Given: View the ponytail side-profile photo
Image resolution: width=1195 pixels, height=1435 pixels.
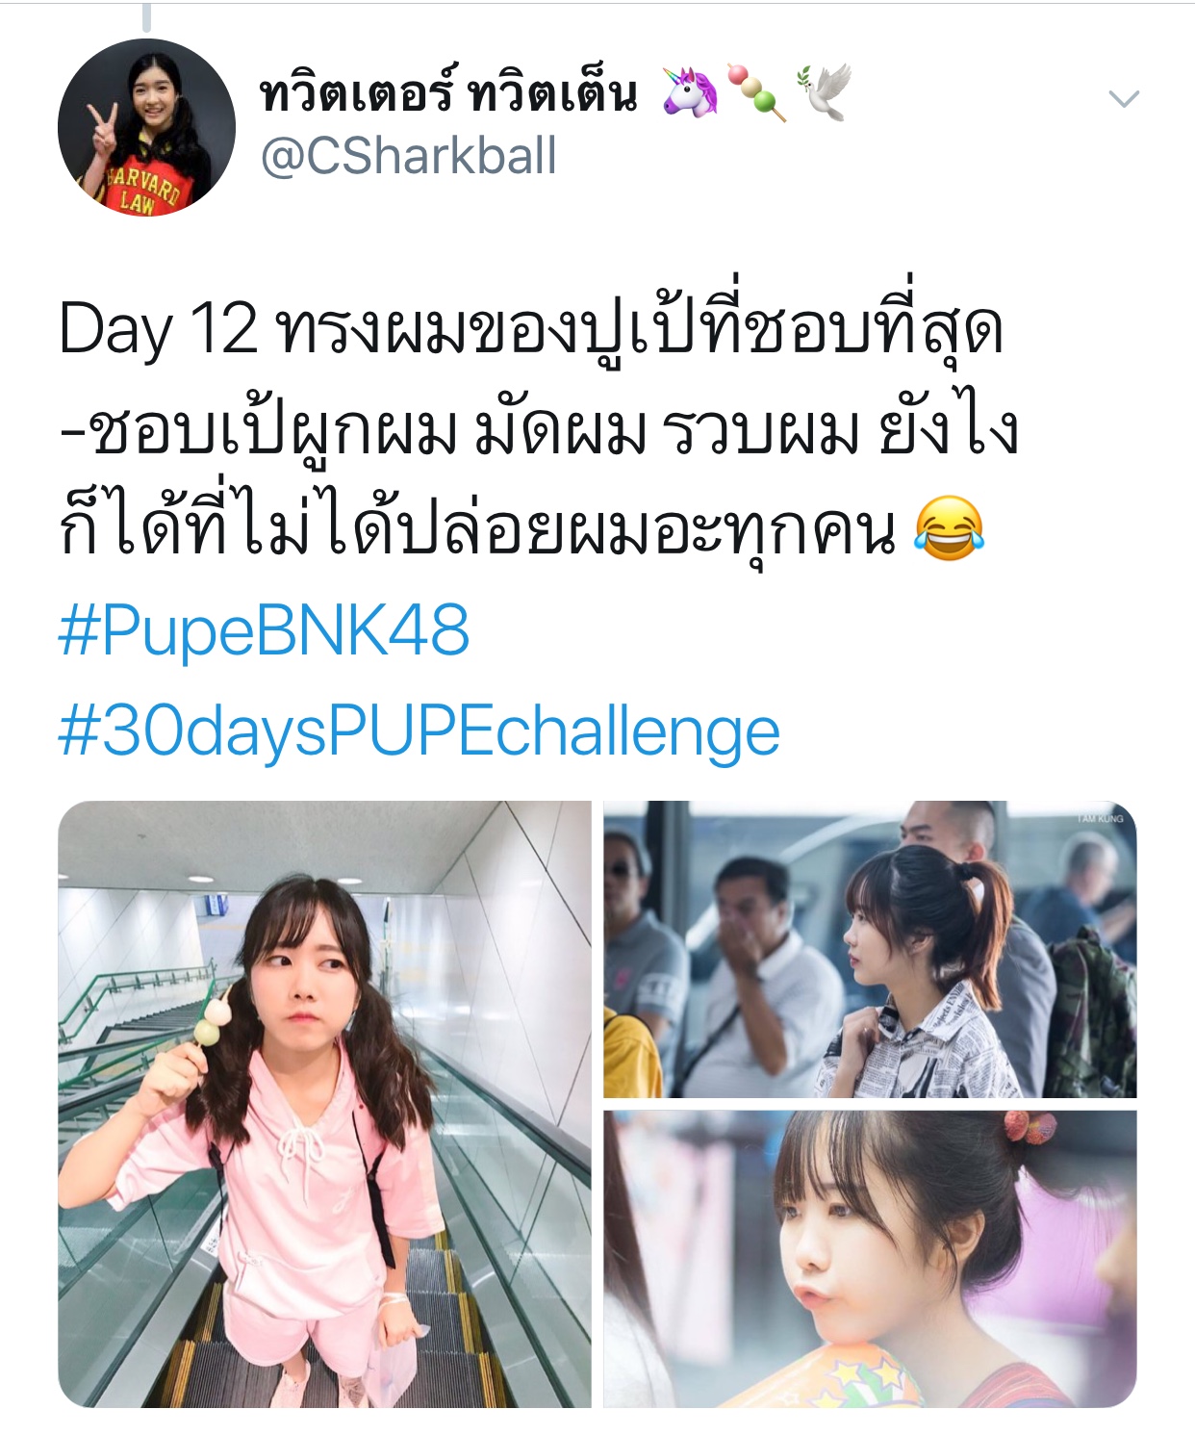Looking at the screenshot, I should [870, 949].
